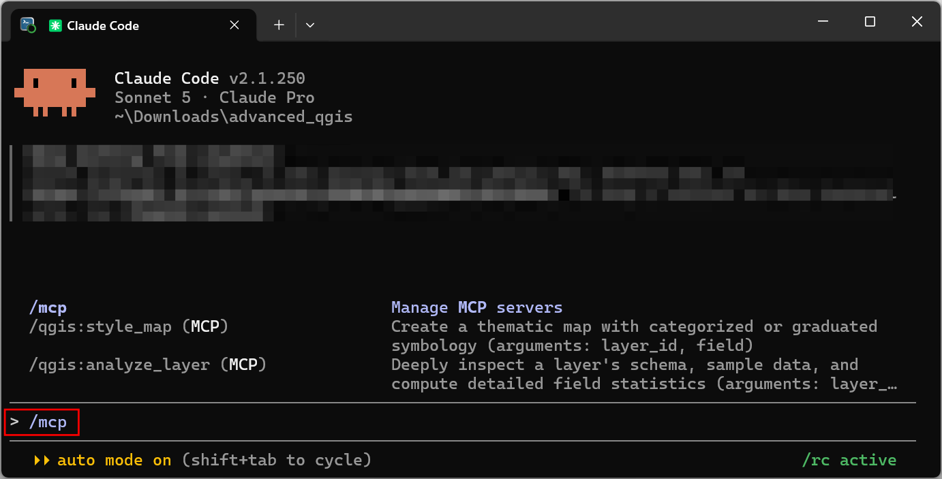Click the 'Sonnet 5 · Claude Pro' line
The width and height of the screenshot is (942, 479).
point(214,97)
